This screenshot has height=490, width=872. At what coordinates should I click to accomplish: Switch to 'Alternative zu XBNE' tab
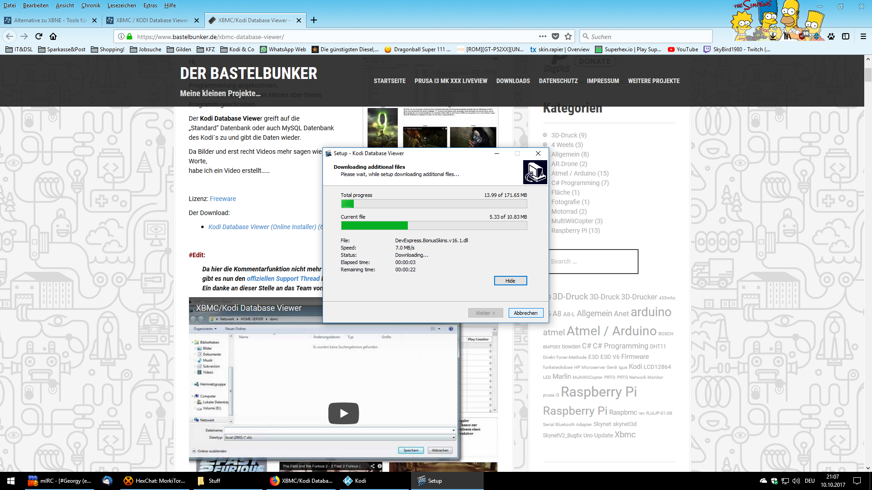coord(50,20)
